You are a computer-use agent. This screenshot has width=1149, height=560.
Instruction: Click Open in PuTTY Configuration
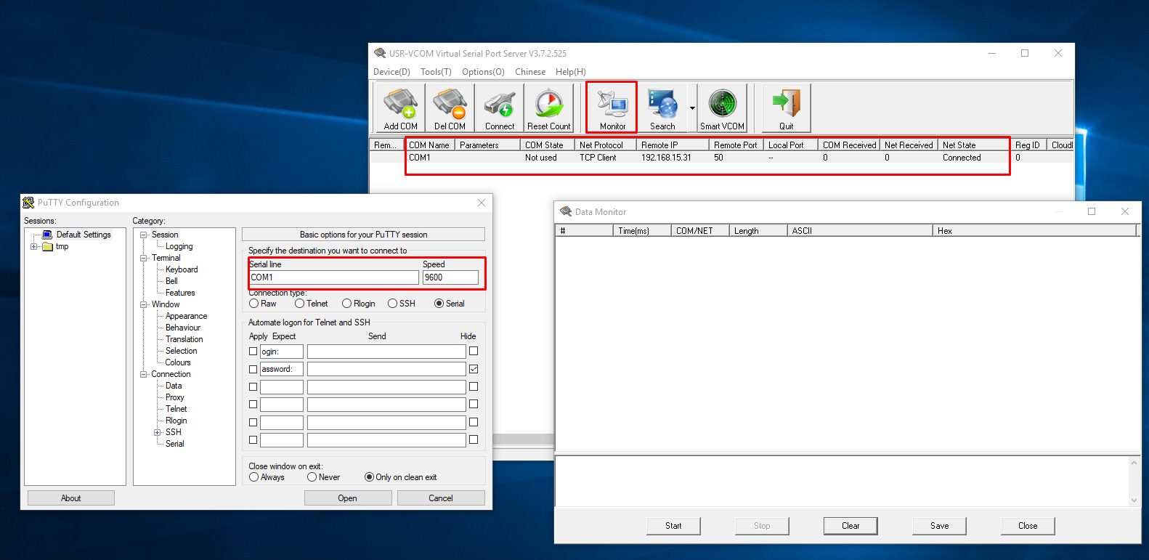coord(348,498)
